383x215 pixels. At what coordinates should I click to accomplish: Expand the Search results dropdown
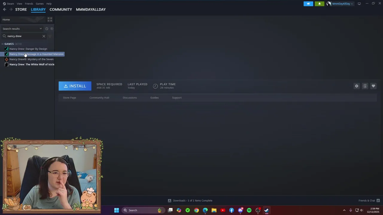pos(22,29)
